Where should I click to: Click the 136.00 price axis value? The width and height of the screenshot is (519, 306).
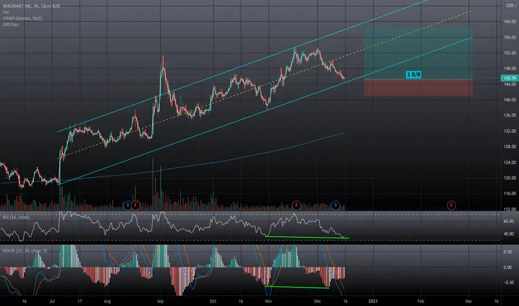coord(510,116)
